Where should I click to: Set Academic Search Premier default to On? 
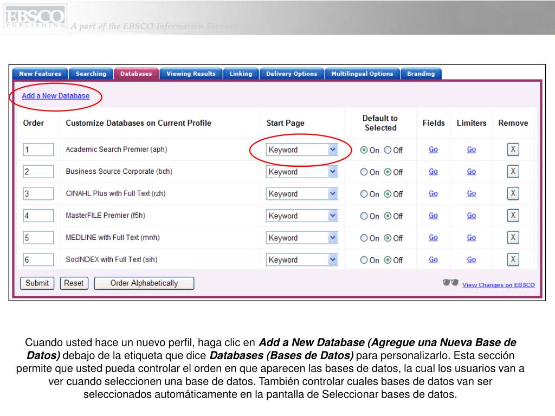[x=364, y=150]
